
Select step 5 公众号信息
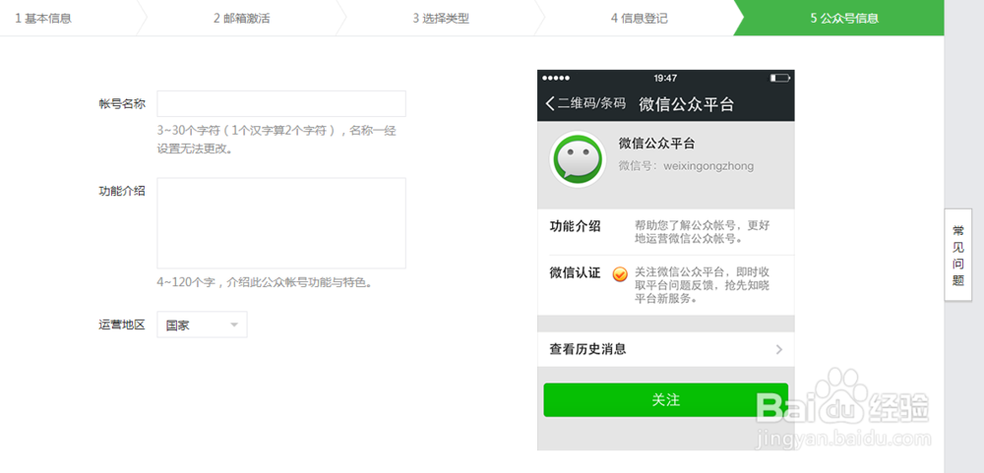tap(844, 18)
